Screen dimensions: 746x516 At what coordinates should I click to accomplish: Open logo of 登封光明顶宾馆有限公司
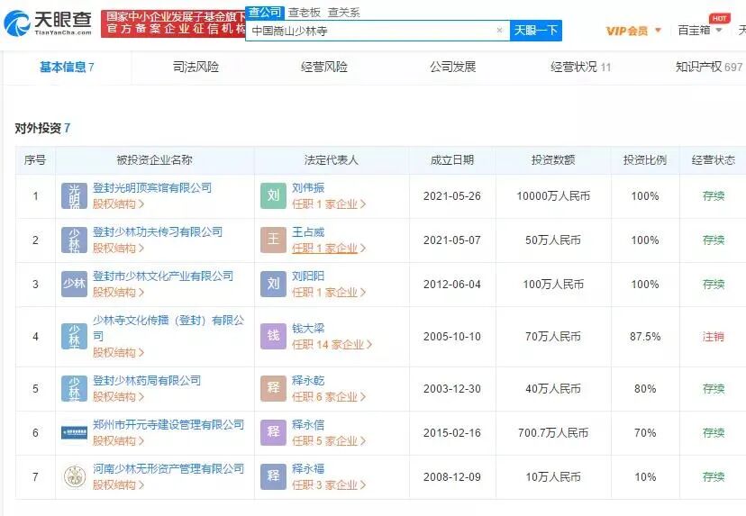pos(74,195)
